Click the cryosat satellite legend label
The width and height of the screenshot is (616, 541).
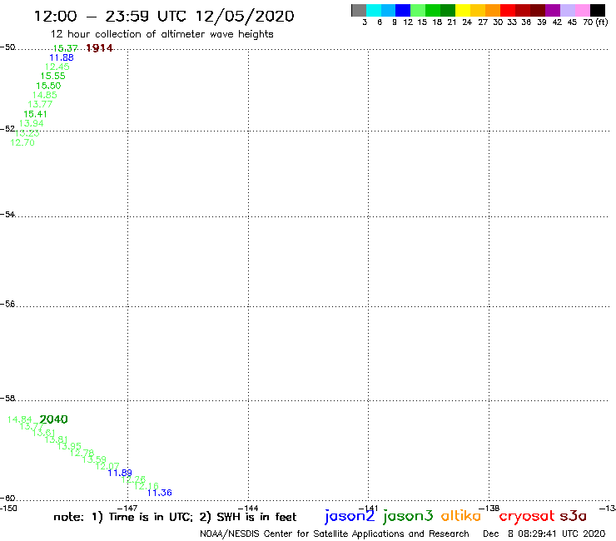[x=527, y=517]
